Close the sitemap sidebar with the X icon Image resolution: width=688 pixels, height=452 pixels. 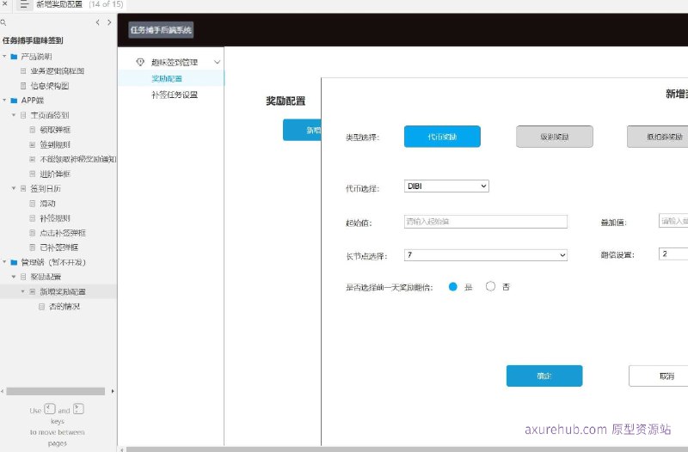pyautogui.click(x=5, y=4)
